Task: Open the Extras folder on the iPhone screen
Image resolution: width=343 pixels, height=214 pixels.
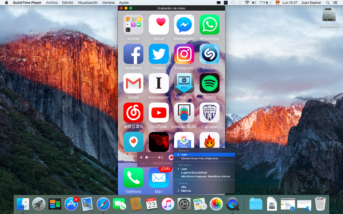Action: [133, 24]
